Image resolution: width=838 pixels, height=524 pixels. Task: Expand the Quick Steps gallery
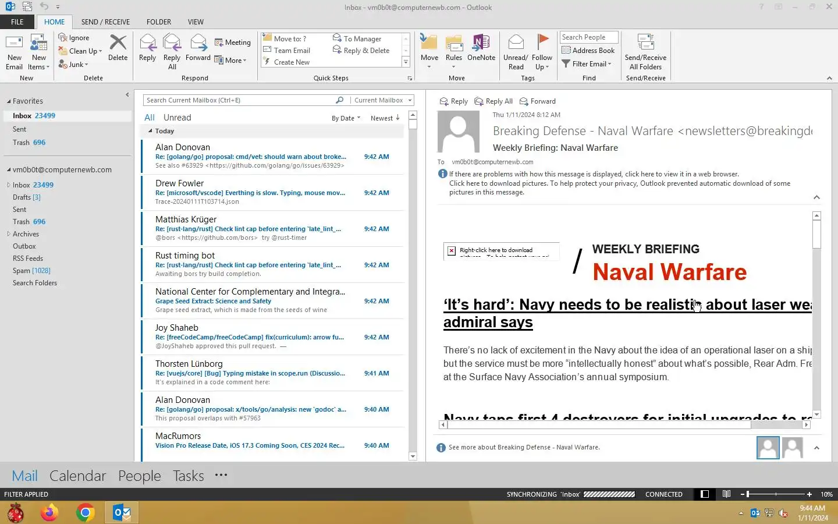406,62
